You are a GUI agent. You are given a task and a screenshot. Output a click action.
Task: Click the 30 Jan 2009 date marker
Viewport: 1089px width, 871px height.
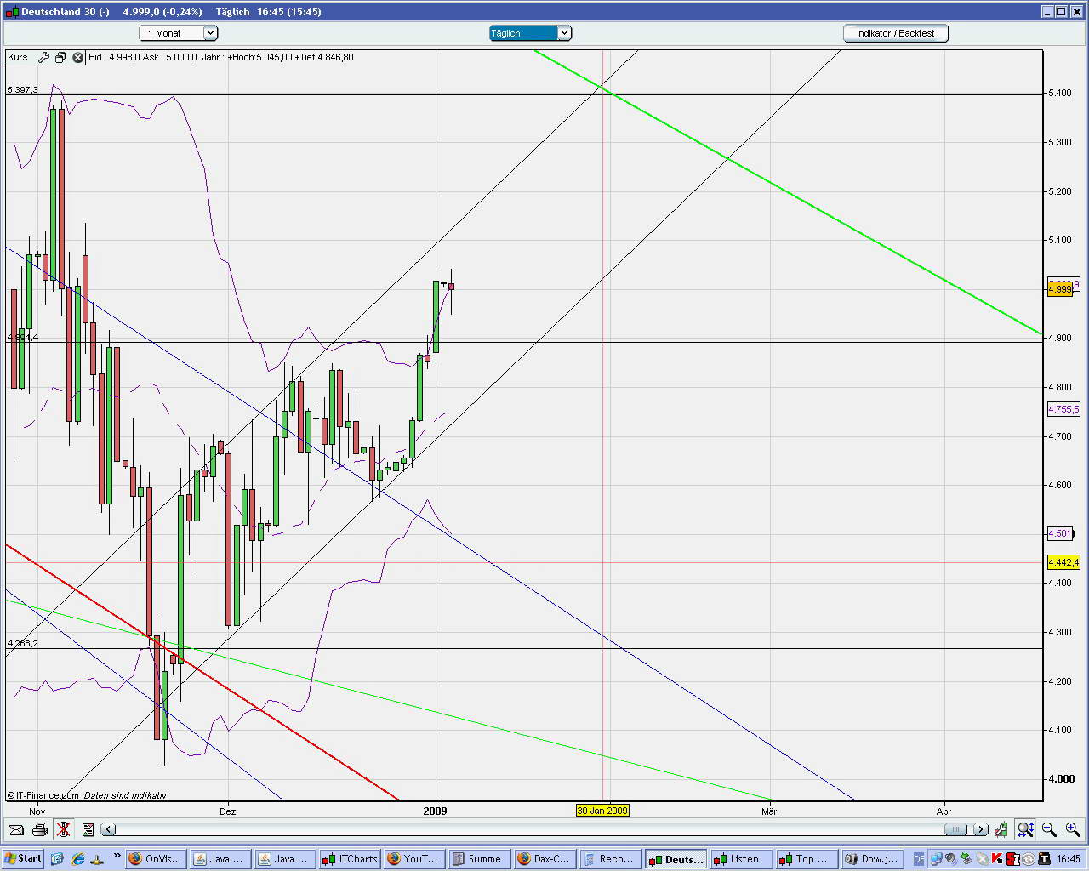[602, 811]
